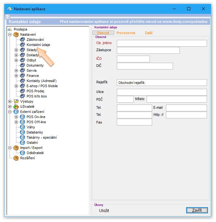Select Tiskárny - speciální tree item
Image resolution: width=216 pixels, height=222 pixels.
click(x=41, y=137)
